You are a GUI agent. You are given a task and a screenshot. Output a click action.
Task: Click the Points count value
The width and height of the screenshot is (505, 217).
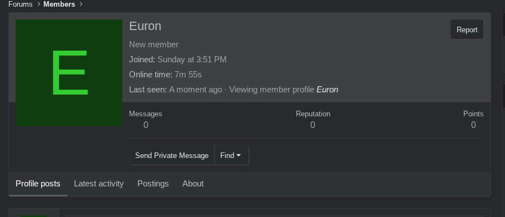coord(473,125)
